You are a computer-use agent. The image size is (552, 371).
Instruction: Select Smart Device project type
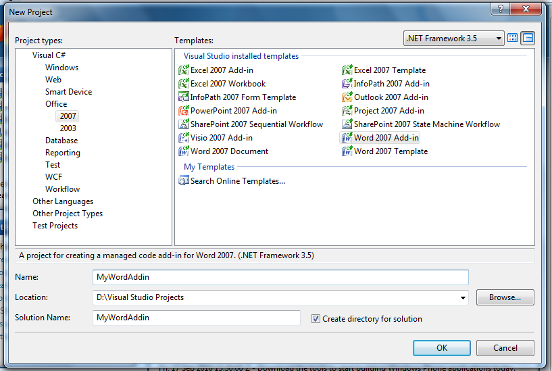point(69,91)
